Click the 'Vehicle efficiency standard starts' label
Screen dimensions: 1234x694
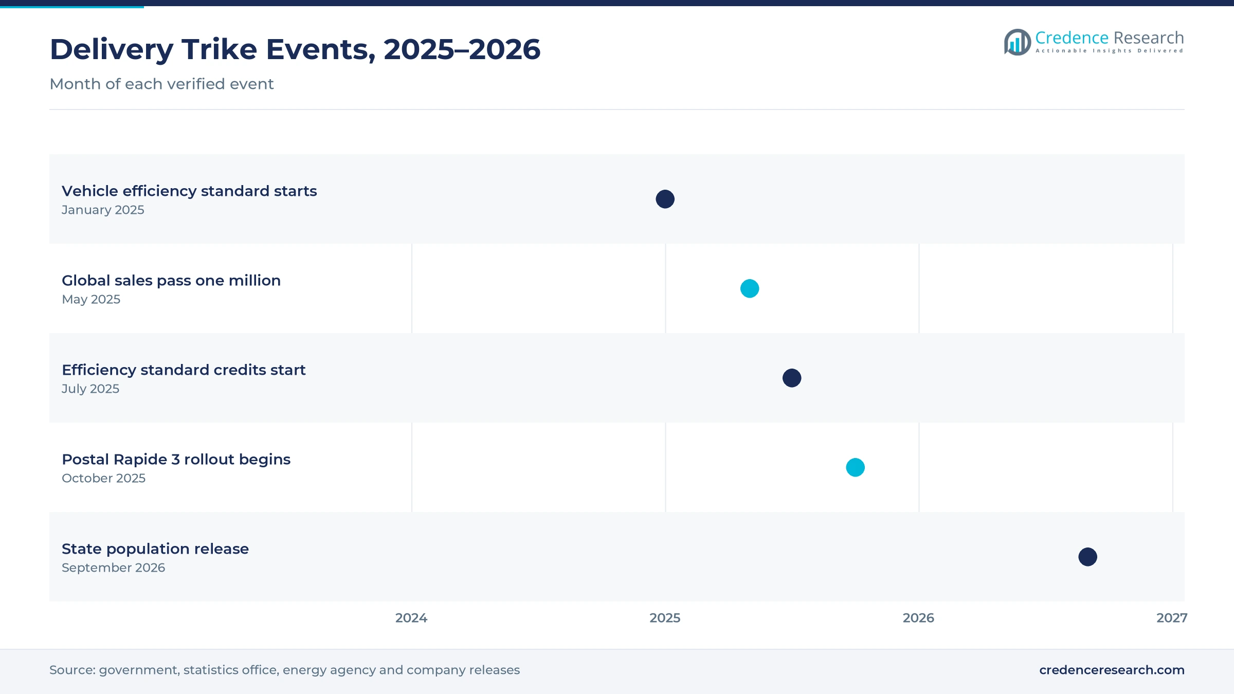pyautogui.click(x=189, y=191)
